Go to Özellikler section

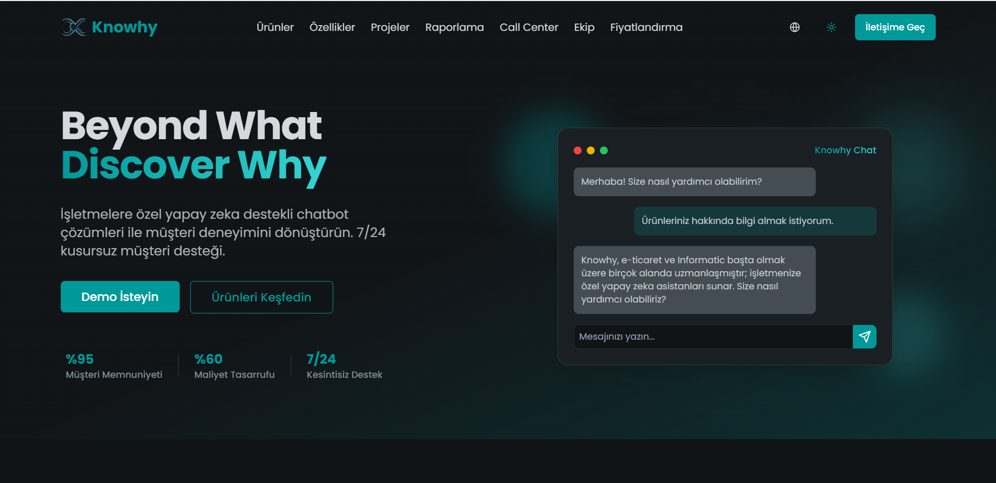click(332, 27)
